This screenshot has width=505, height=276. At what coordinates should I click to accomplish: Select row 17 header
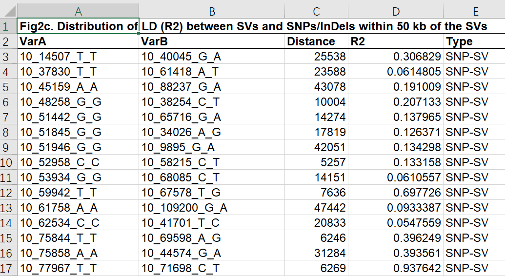pyautogui.click(x=8, y=268)
